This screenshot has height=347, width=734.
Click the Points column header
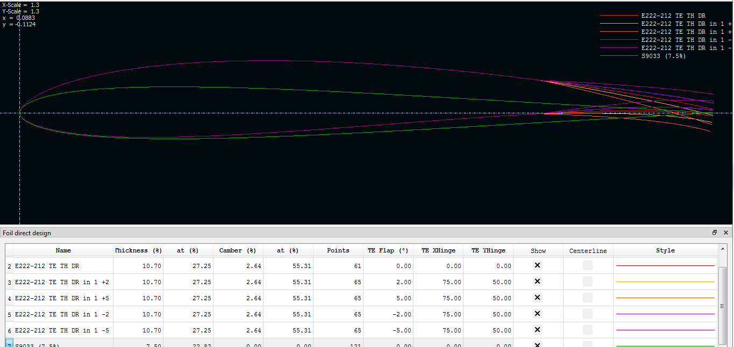(338, 250)
